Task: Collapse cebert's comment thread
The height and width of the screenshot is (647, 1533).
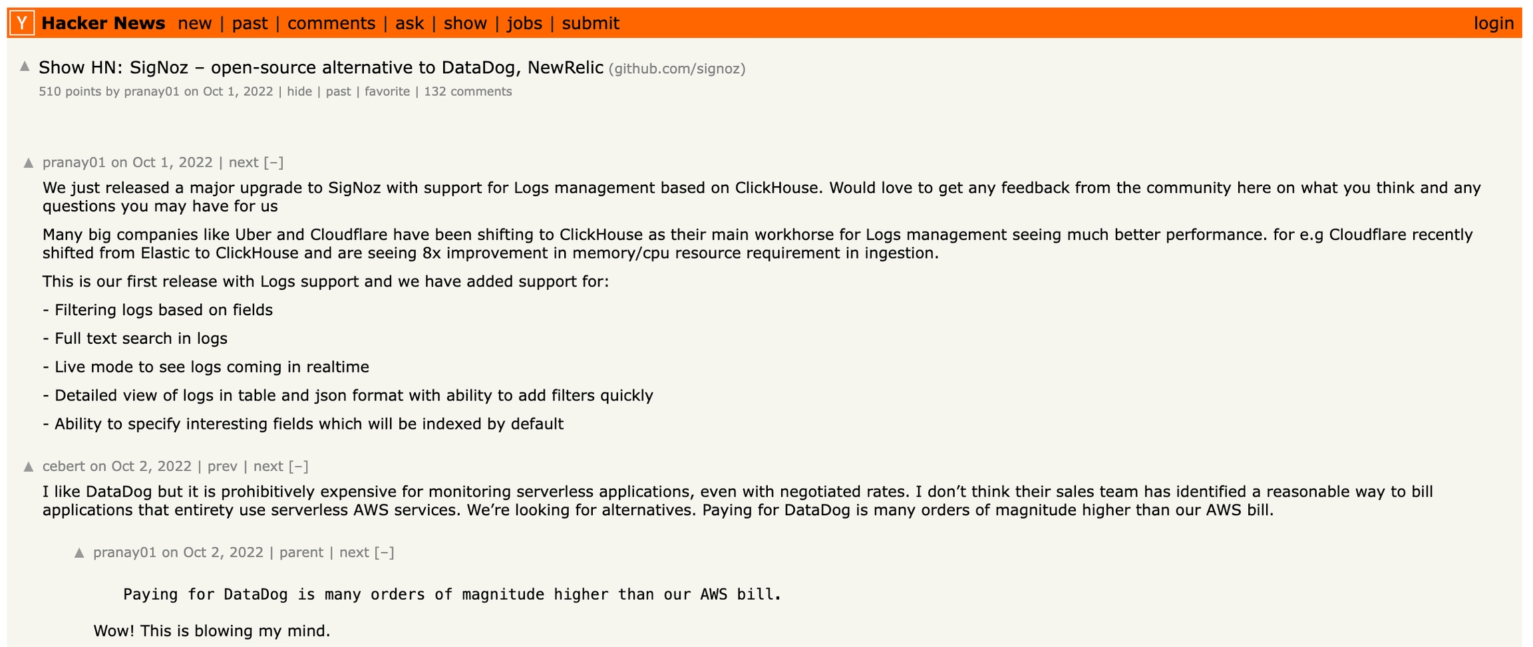Action: coord(299,467)
